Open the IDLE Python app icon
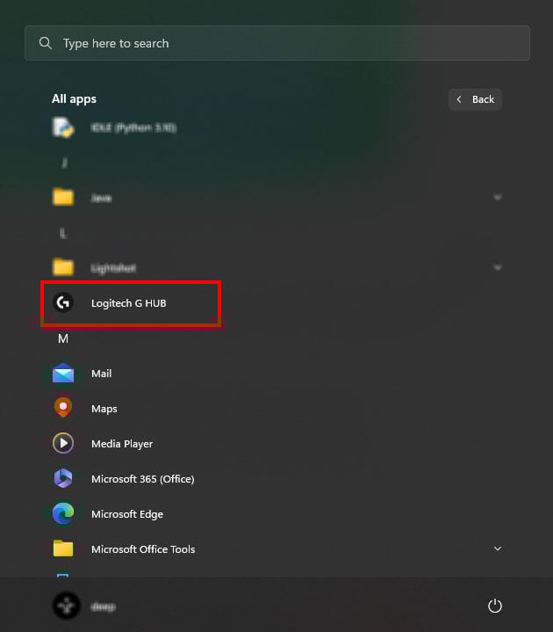 click(x=63, y=127)
